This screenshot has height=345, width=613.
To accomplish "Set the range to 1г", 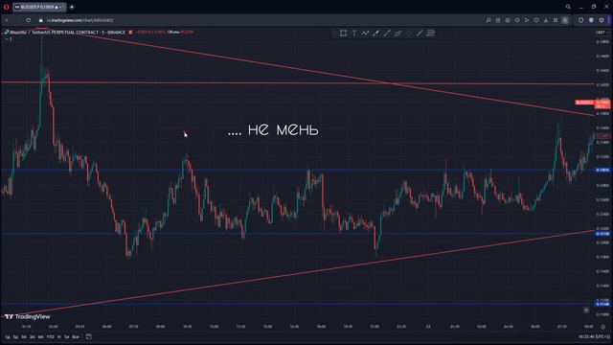I will [x=59, y=336].
